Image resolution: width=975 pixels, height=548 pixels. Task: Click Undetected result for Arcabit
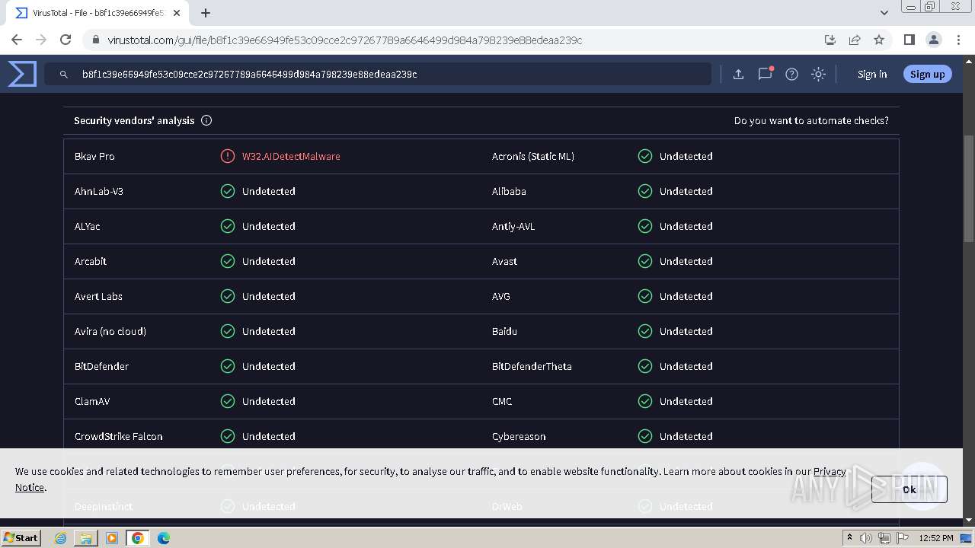pyautogui.click(x=269, y=261)
